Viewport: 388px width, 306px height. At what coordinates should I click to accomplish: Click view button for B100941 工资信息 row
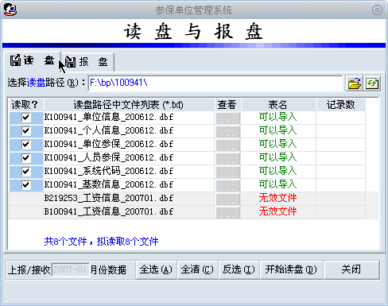228,212
